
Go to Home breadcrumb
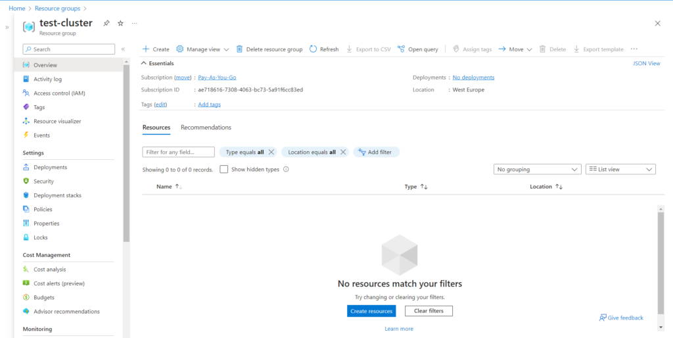(16, 8)
